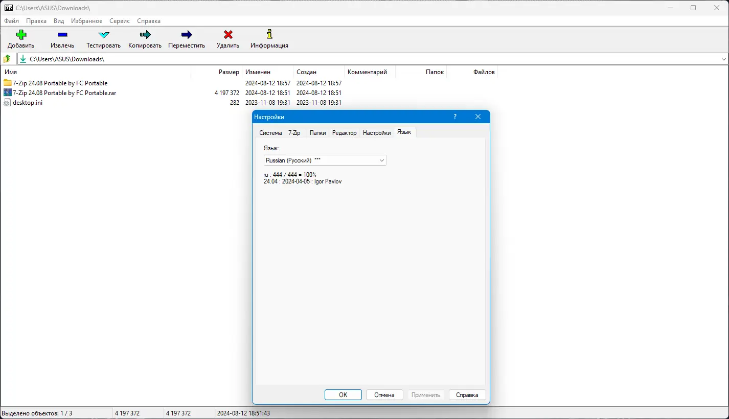
Task: Sort by the Размер column header
Action: [216, 72]
